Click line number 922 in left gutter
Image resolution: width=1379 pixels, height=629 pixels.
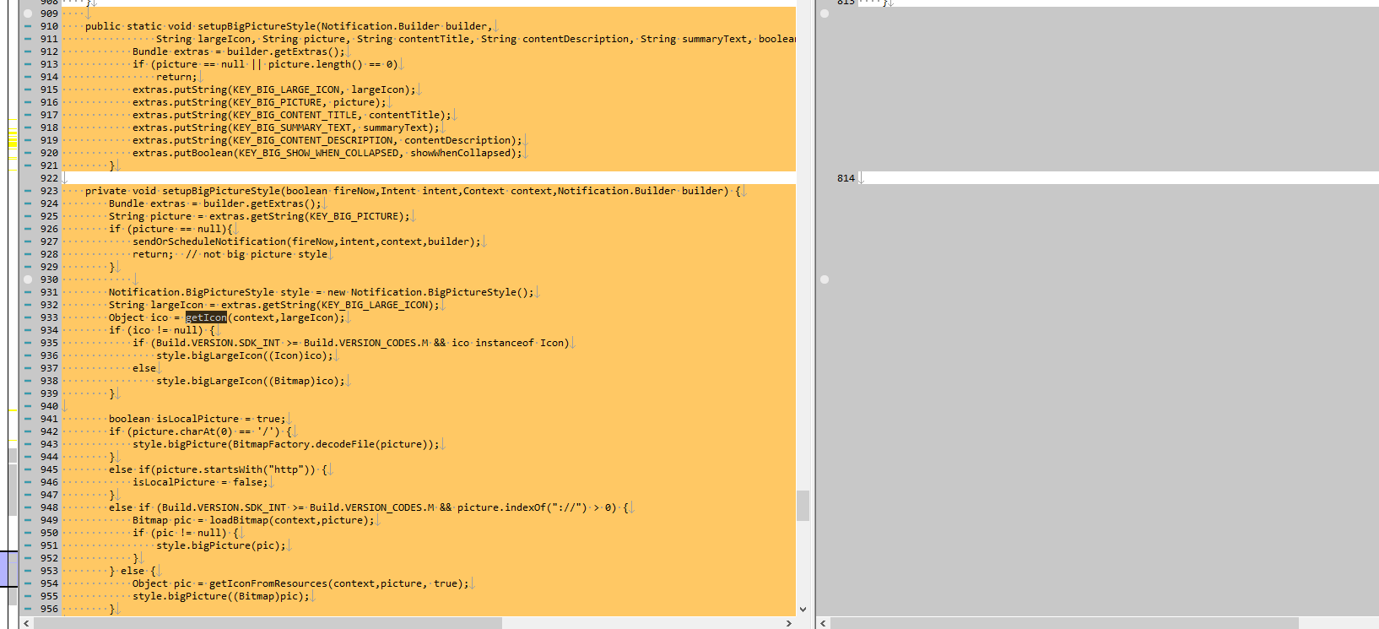(x=49, y=178)
